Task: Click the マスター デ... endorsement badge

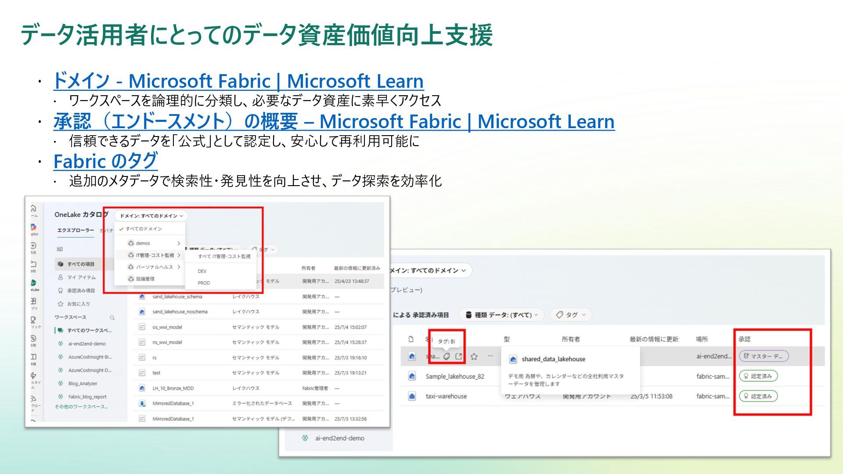Action: (764, 356)
